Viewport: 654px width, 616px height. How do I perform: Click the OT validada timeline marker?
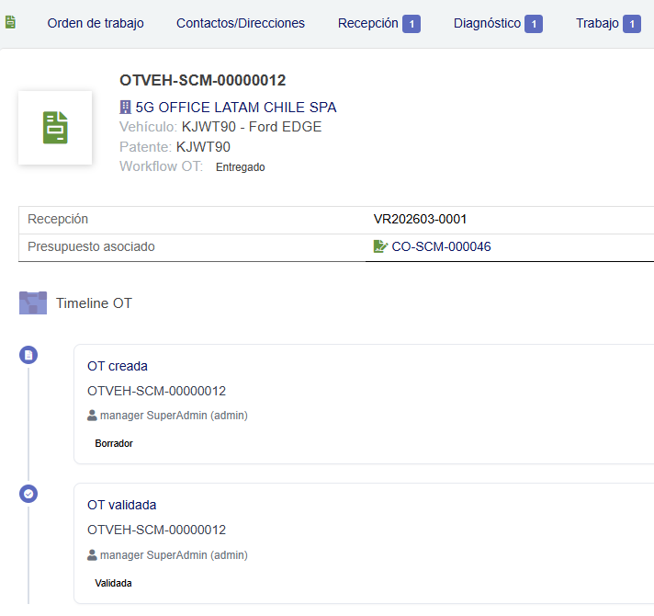28,494
